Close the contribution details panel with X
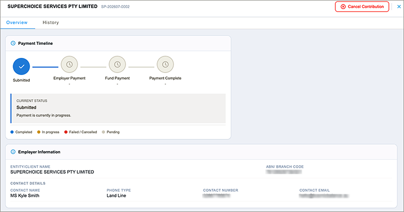The image size is (404, 212). [399, 7]
